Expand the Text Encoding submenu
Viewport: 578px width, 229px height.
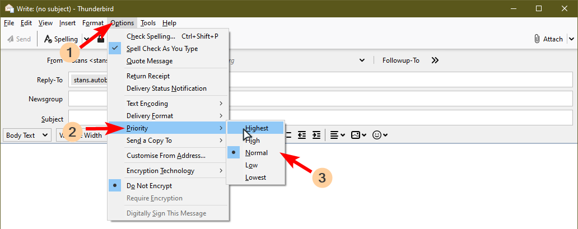[169, 103]
